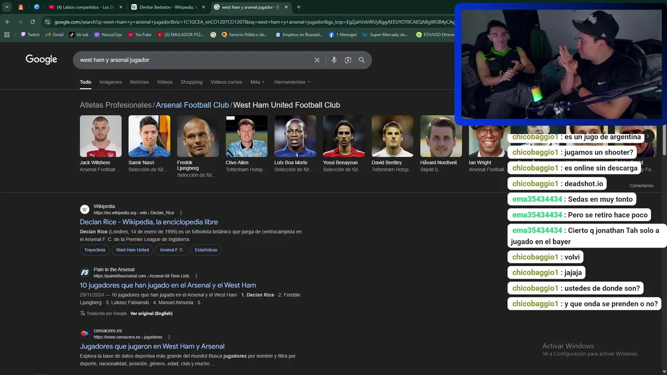Viewport: 667px width, 375px height.
Task: Open David Bentley player card
Action: (x=392, y=144)
